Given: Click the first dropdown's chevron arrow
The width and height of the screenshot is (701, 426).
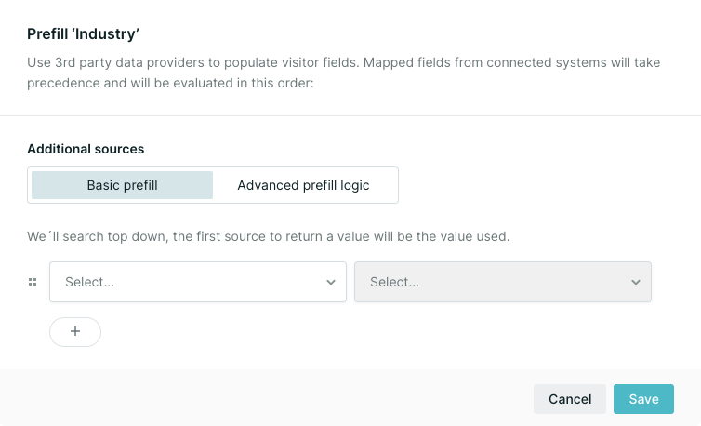Looking at the screenshot, I should (331, 282).
